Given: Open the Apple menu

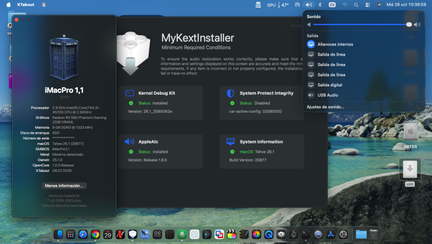Looking at the screenshot, I should [9, 5].
